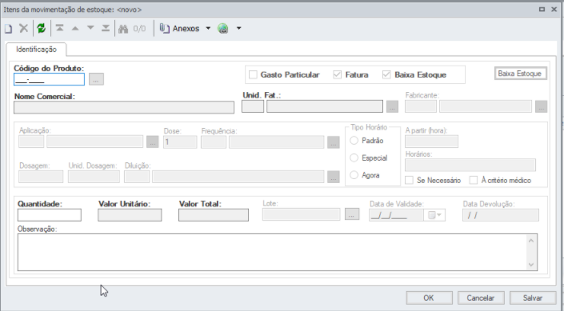Toggle the Gasto Particular checkbox
Screen dimensions: 564x311
[254, 75]
